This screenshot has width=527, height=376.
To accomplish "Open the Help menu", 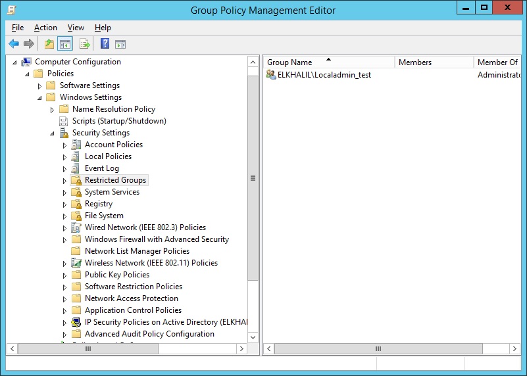I will (103, 28).
